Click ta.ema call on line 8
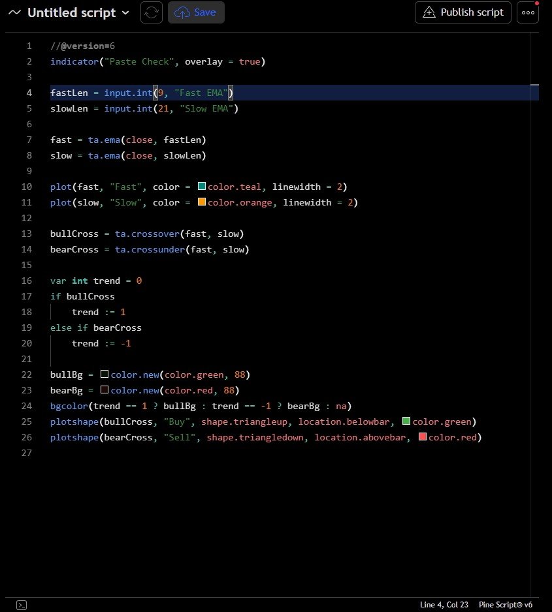 click(x=104, y=155)
